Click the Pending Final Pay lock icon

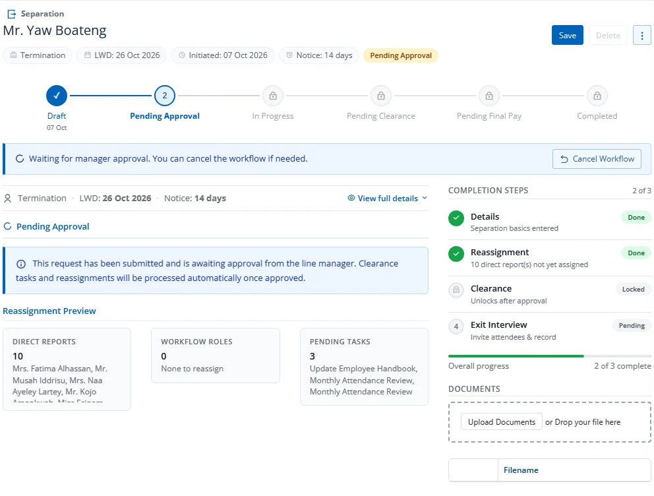(x=489, y=96)
